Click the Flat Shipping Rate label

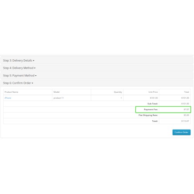click(148, 115)
